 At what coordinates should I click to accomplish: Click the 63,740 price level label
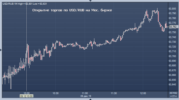(172, 37)
